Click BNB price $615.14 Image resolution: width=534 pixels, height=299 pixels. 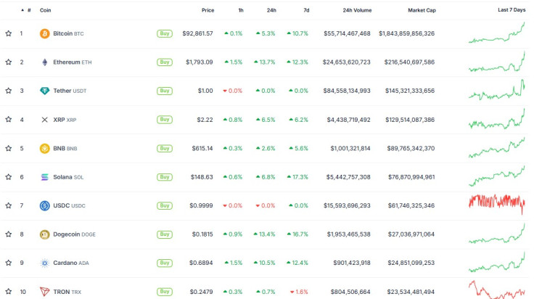(202, 148)
